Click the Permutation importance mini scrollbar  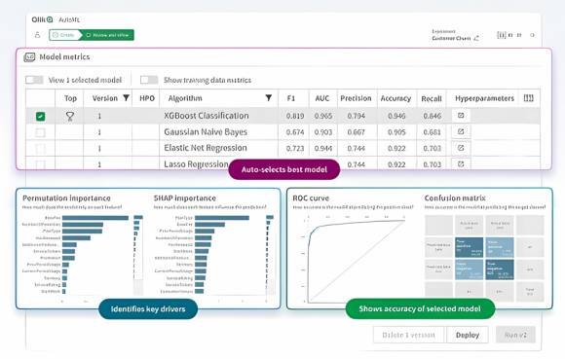[x=138, y=255]
